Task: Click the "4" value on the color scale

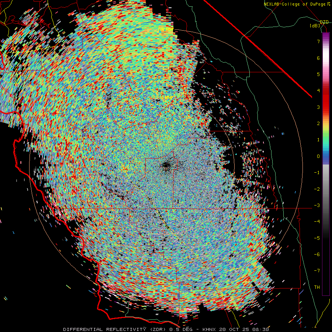Action: pos(318,91)
